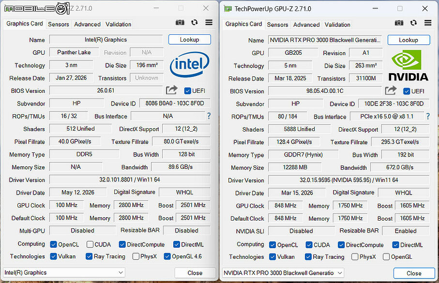Open the Intel(R) Graphics GPU selector dropdown
Screen dimensions: 439x283
[x=64, y=272]
